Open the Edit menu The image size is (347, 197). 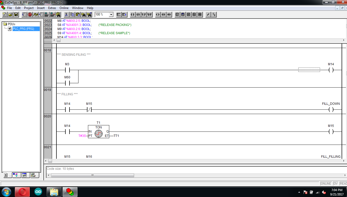(x=18, y=8)
